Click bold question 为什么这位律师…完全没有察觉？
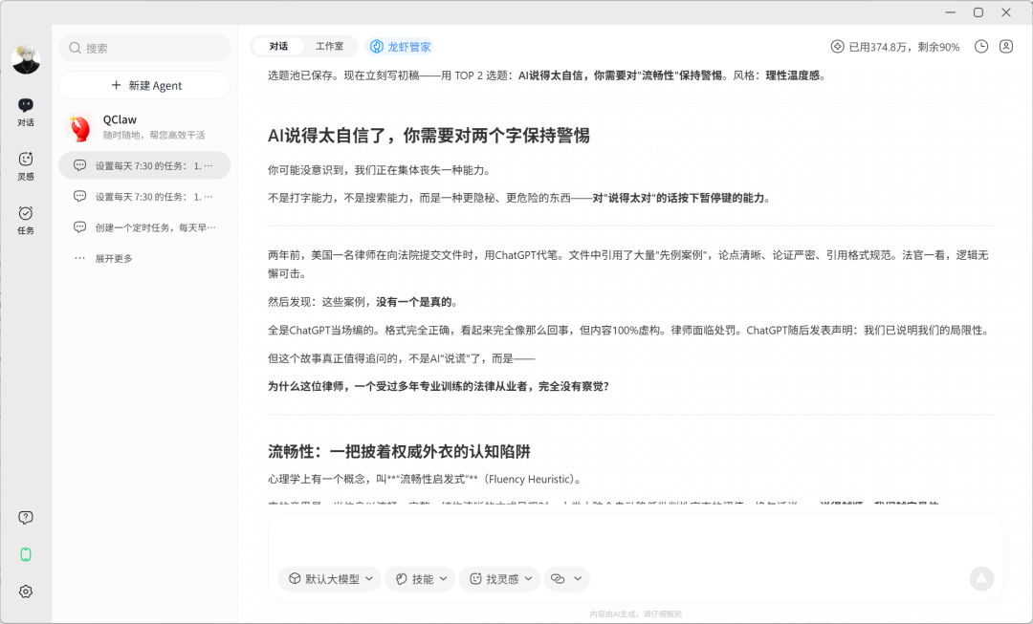The image size is (1033, 624). [x=439, y=386]
